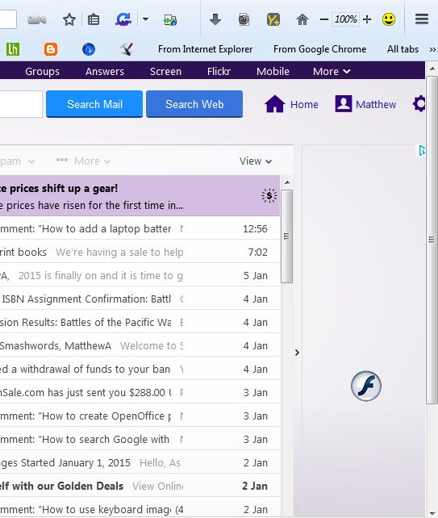The width and height of the screenshot is (438, 518).
Task: Open Started January 1, 2015 email
Action: click(x=140, y=463)
